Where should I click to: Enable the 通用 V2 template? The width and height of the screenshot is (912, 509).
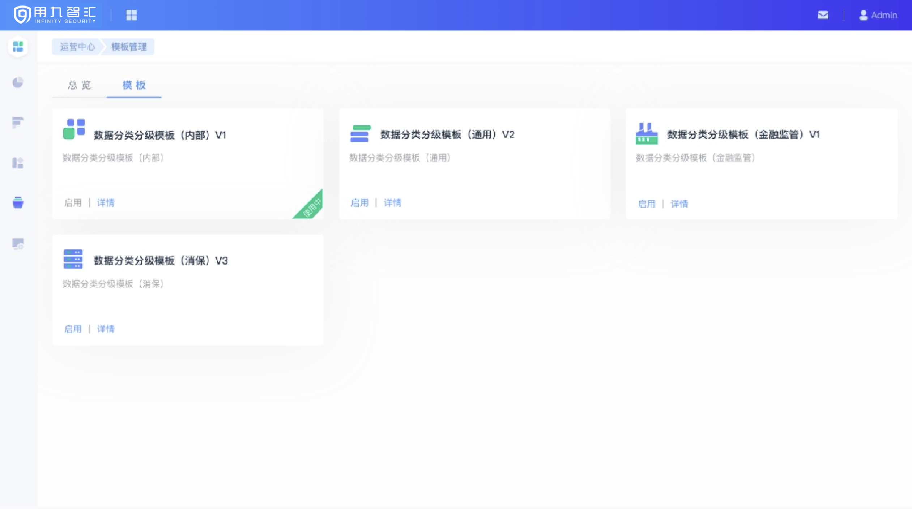tap(359, 203)
